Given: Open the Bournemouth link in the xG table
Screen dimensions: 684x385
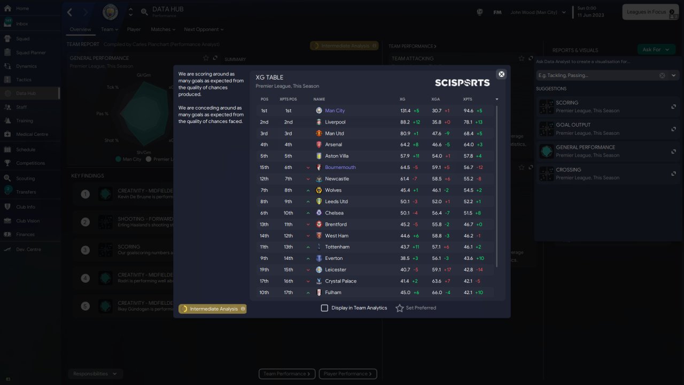Looking at the screenshot, I should (340, 167).
